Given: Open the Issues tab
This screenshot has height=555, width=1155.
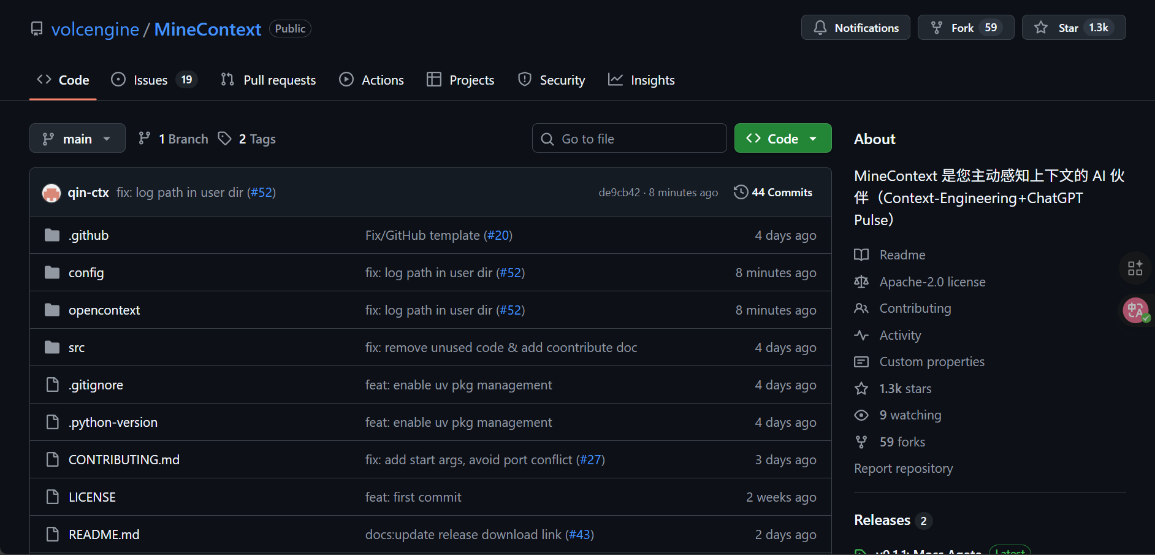Looking at the screenshot, I should coord(153,80).
